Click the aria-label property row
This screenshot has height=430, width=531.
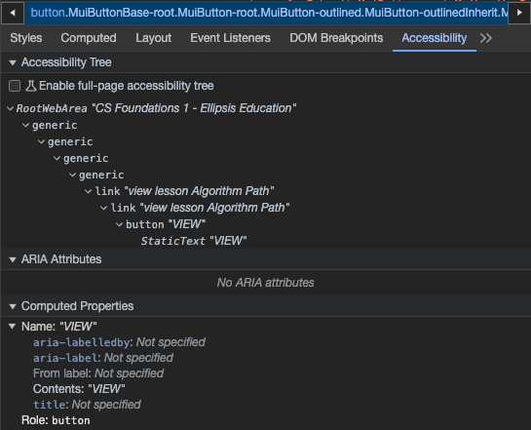click(x=103, y=358)
